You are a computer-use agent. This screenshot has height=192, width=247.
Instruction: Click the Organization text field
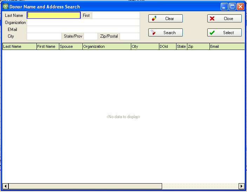(83, 23)
